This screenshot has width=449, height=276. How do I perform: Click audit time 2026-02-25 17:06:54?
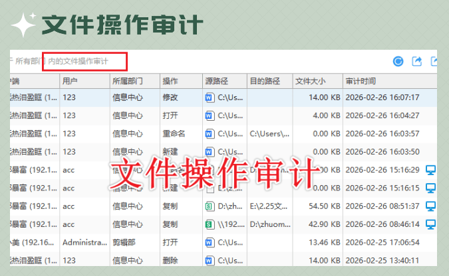tap(382, 243)
